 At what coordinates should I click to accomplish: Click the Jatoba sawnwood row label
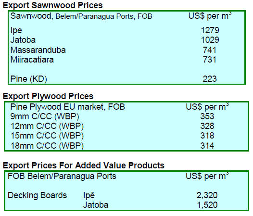23,40
